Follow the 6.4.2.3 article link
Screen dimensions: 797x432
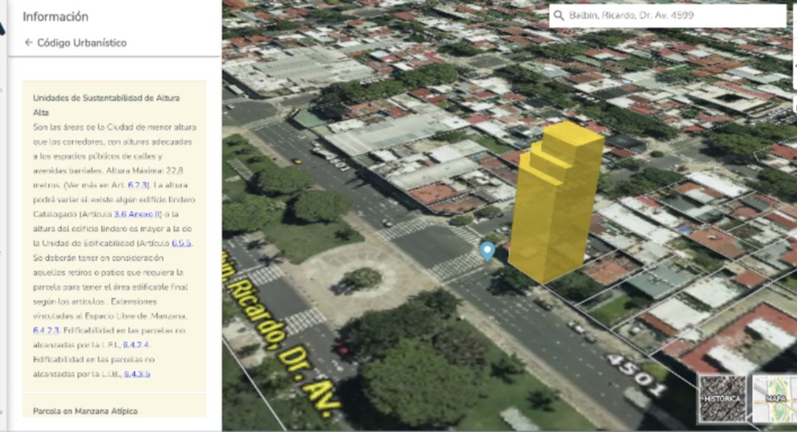point(46,330)
